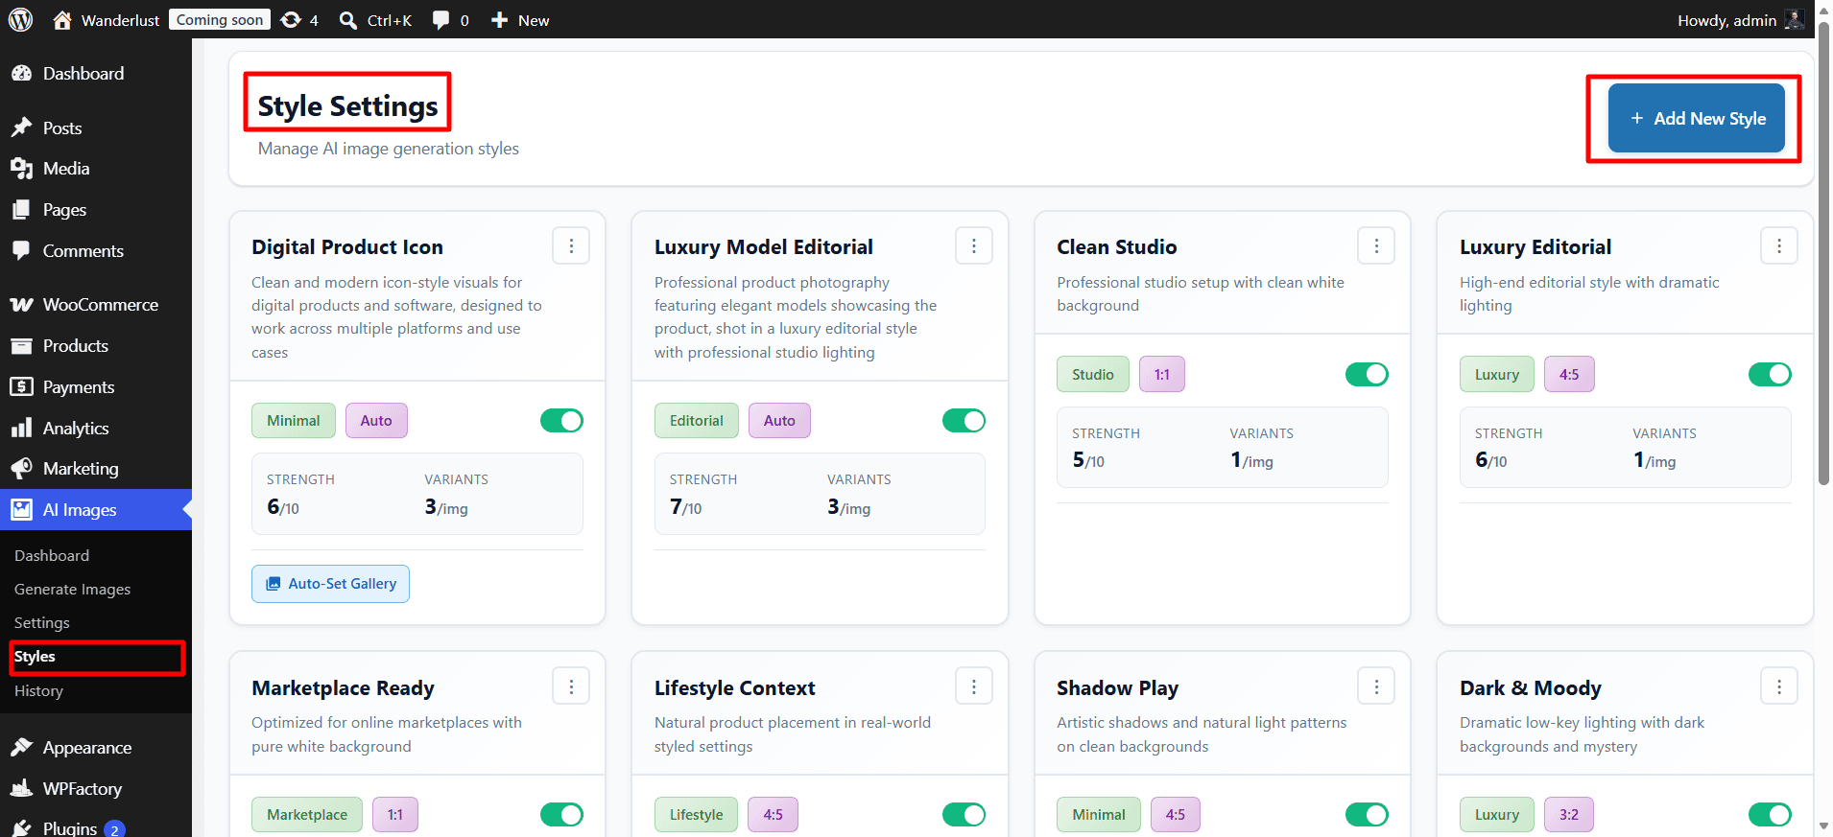Open AI Images Settings submenu item
Viewport: 1833px width, 837px height.
tap(42, 623)
